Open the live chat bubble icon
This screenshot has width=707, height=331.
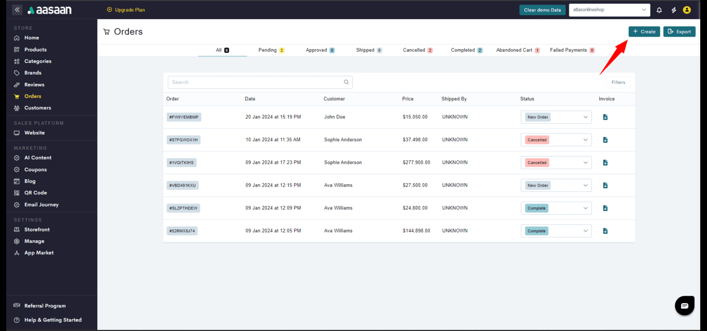(x=684, y=306)
